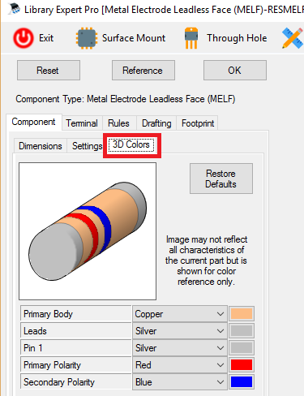304x396 pixels.
Task: Open the Leads color dropdown
Action: [x=180, y=331]
